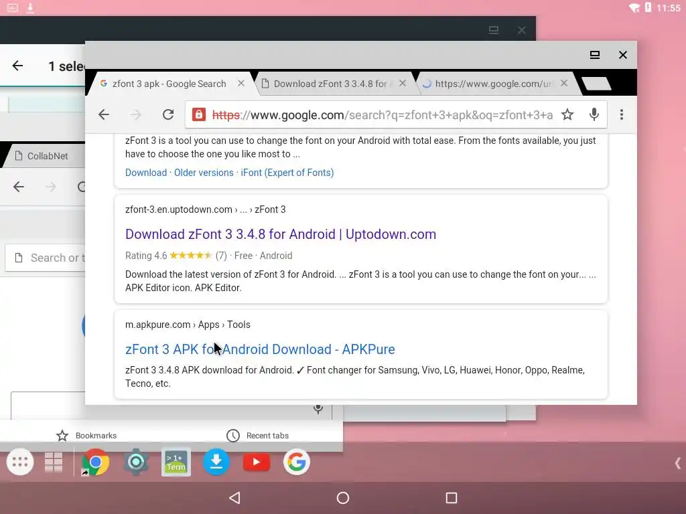The height and width of the screenshot is (514, 686).
Task: Go back in the front Chrome window
Action: [x=104, y=114]
